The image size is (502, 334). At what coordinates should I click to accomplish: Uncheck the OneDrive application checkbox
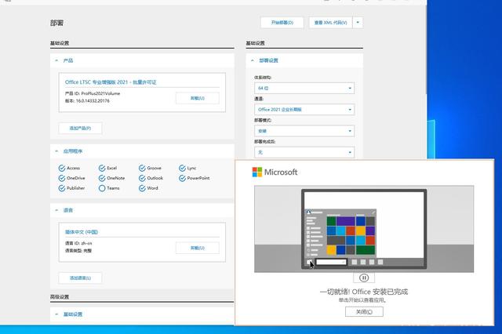(62, 178)
